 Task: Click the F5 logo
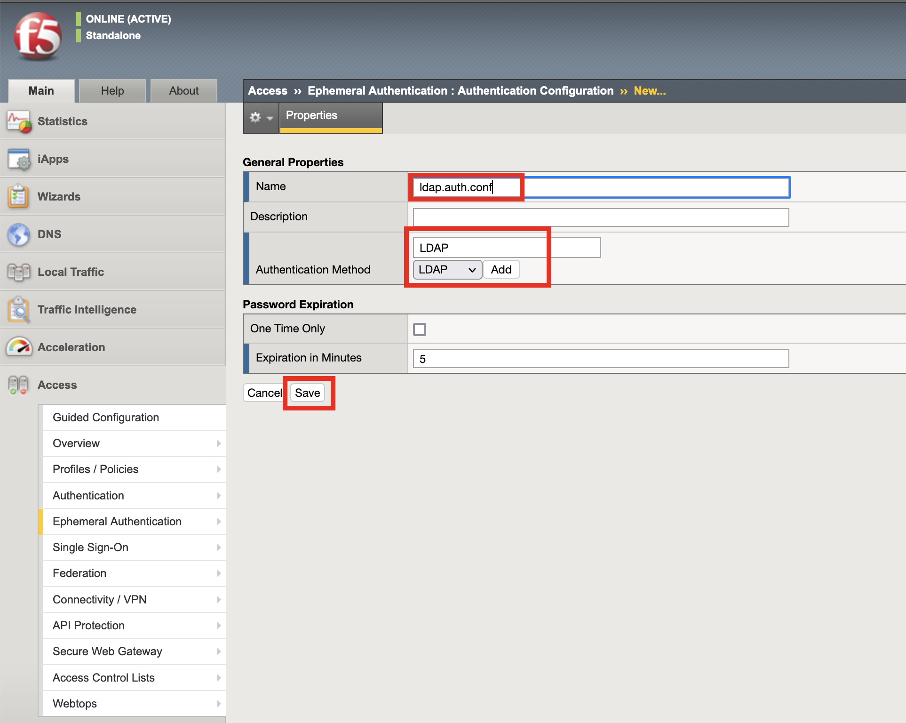tap(38, 37)
